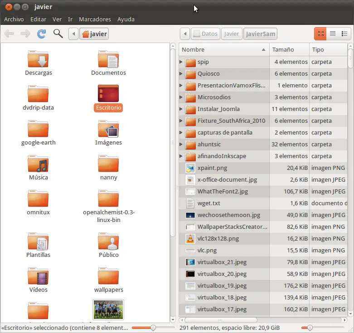
Task: Expand the spip folder tree row
Action: pos(181,62)
